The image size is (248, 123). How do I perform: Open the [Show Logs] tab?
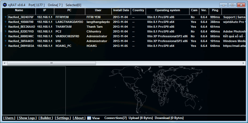tap(27, 118)
